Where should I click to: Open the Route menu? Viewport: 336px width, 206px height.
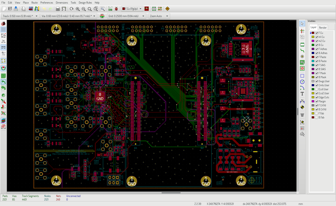[x=34, y=2]
